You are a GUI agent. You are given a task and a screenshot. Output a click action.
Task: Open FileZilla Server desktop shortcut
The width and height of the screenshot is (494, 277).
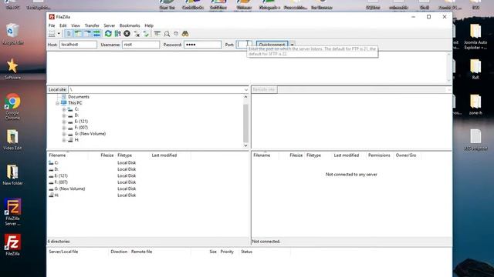point(12,212)
